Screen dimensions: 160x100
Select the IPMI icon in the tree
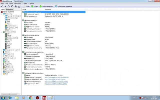(6, 22)
